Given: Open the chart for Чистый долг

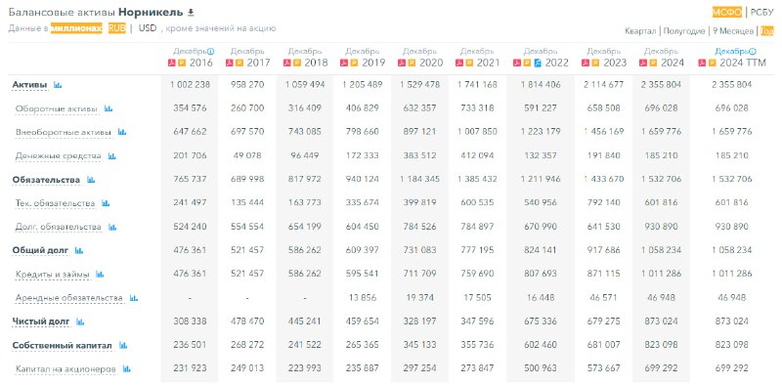Looking at the screenshot, I should click(80, 321).
